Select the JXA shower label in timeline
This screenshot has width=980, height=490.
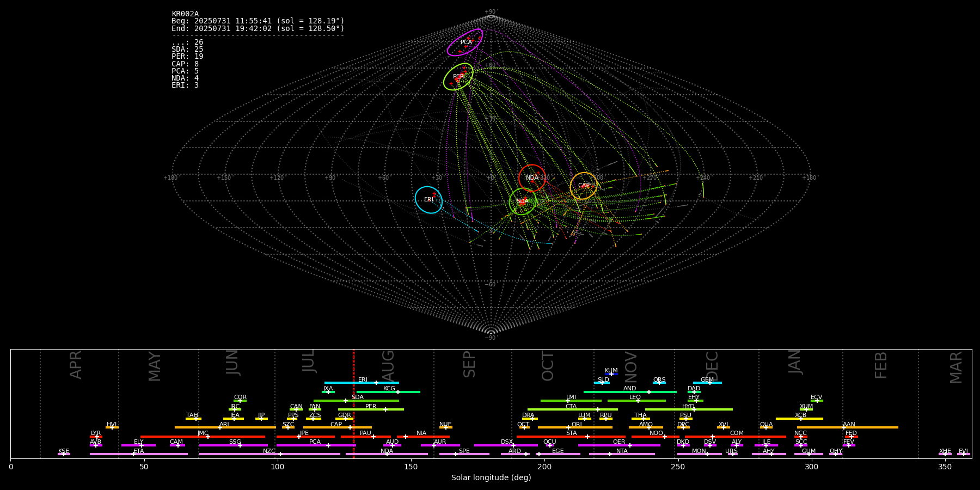(328, 389)
